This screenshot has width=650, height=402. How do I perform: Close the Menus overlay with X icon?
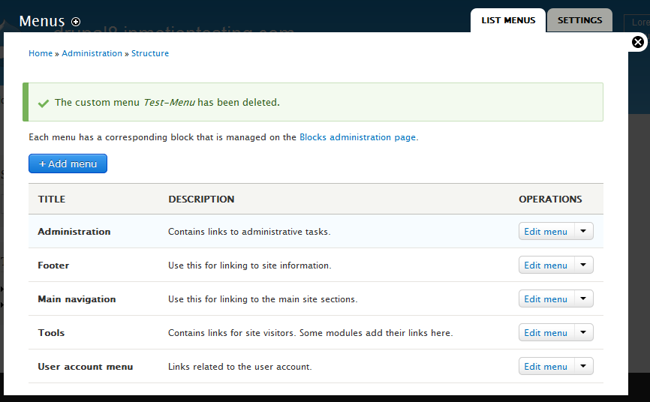(x=638, y=42)
